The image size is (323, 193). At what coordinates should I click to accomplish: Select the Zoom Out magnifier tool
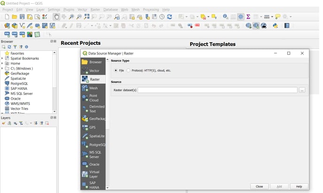[79, 17]
